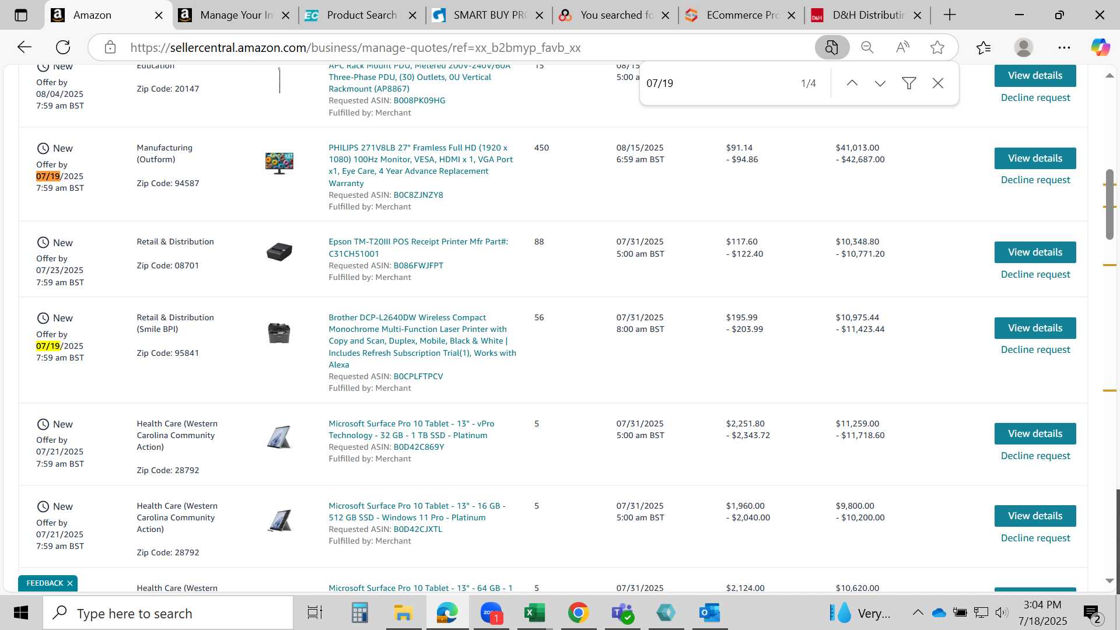Click the page scroll down arrow
The height and width of the screenshot is (630, 1120).
pos(1109,581)
